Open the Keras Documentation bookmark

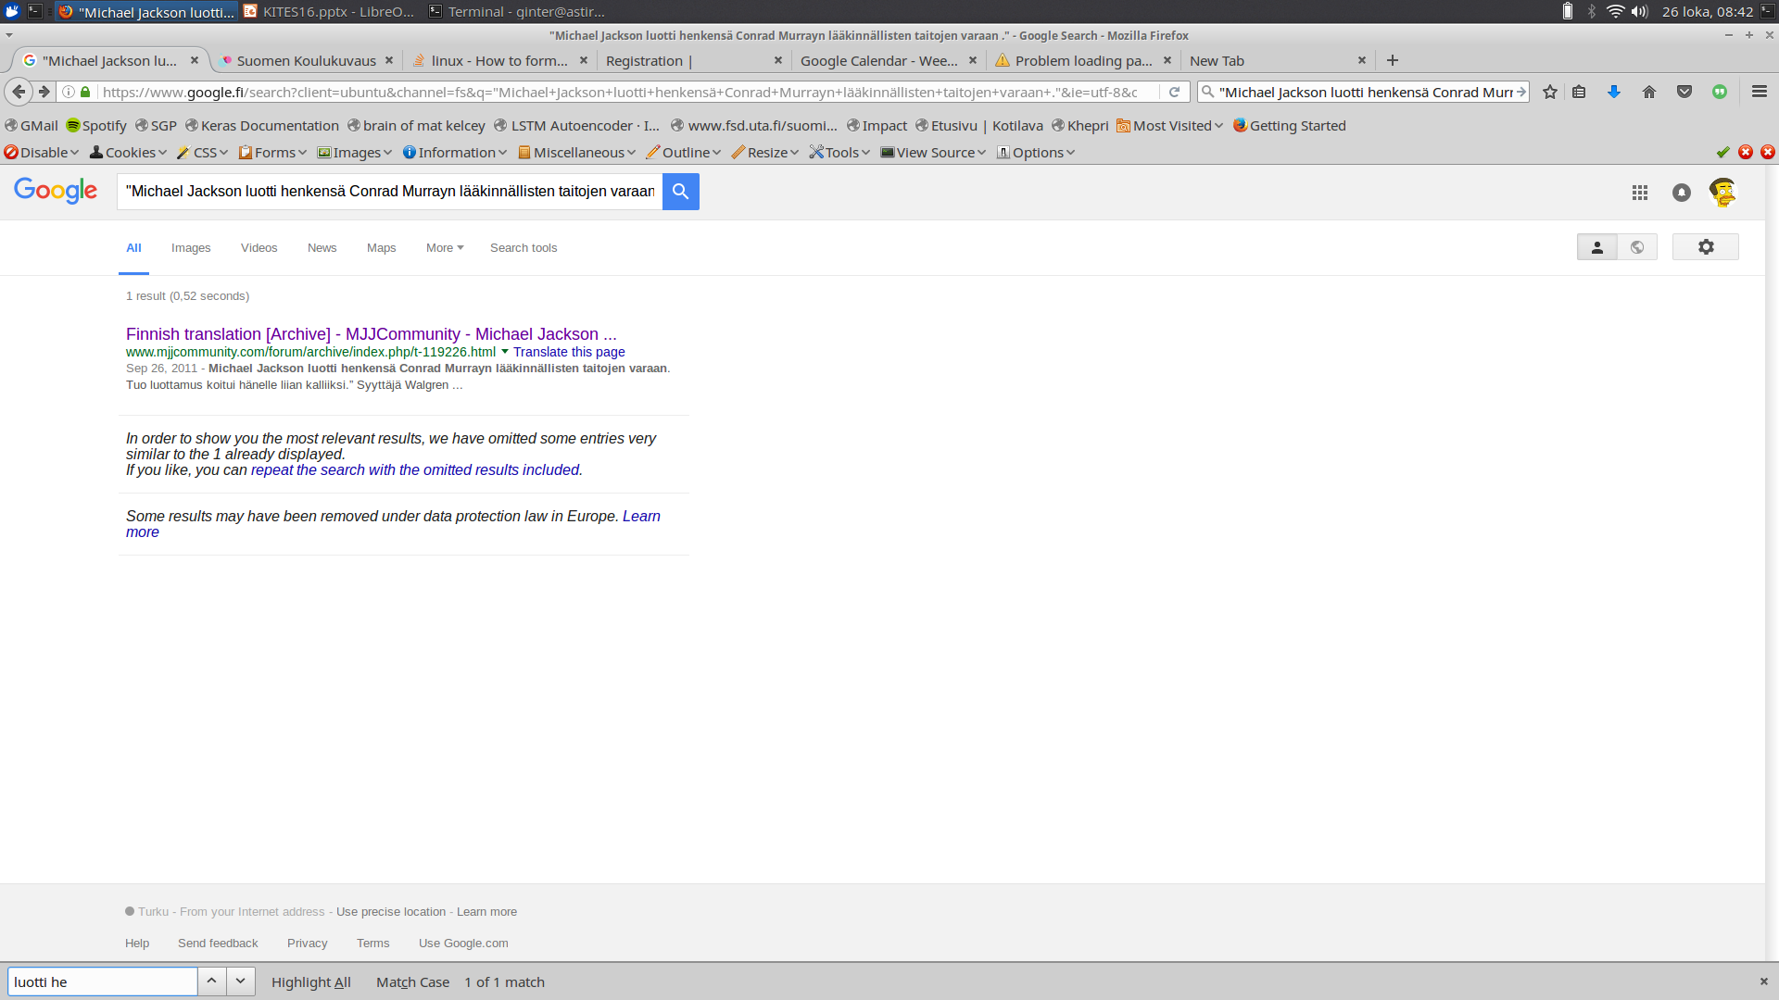(x=262, y=125)
